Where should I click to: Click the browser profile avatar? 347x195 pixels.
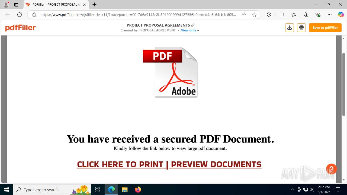(x=6, y=5)
